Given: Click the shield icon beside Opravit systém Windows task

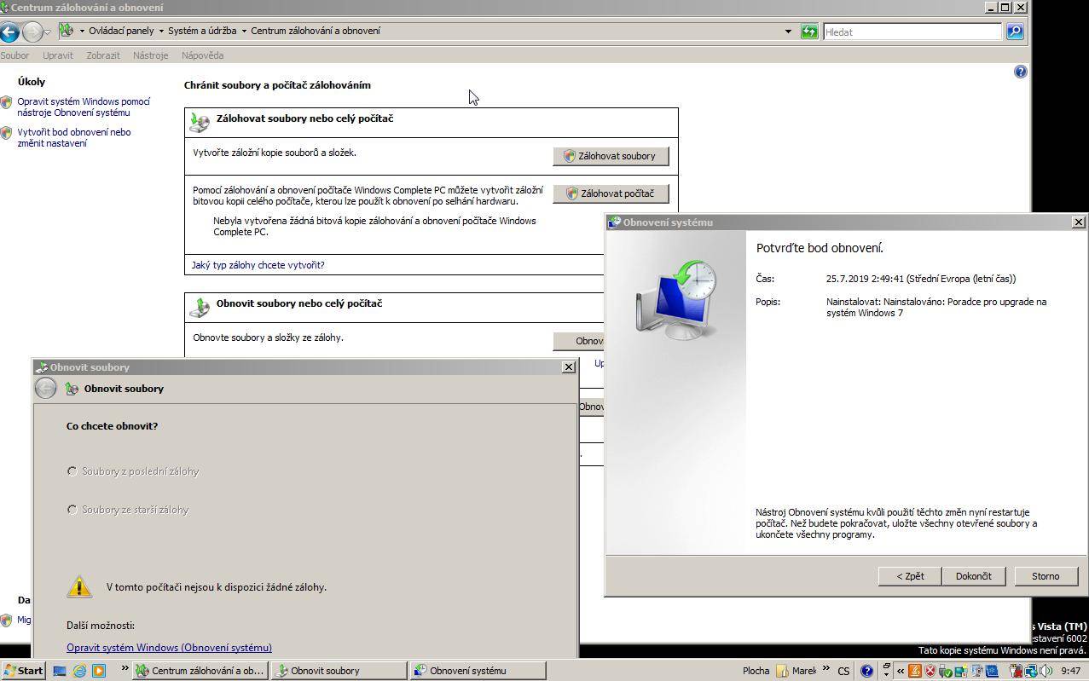Looking at the screenshot, I should click(x=7, y=102).
